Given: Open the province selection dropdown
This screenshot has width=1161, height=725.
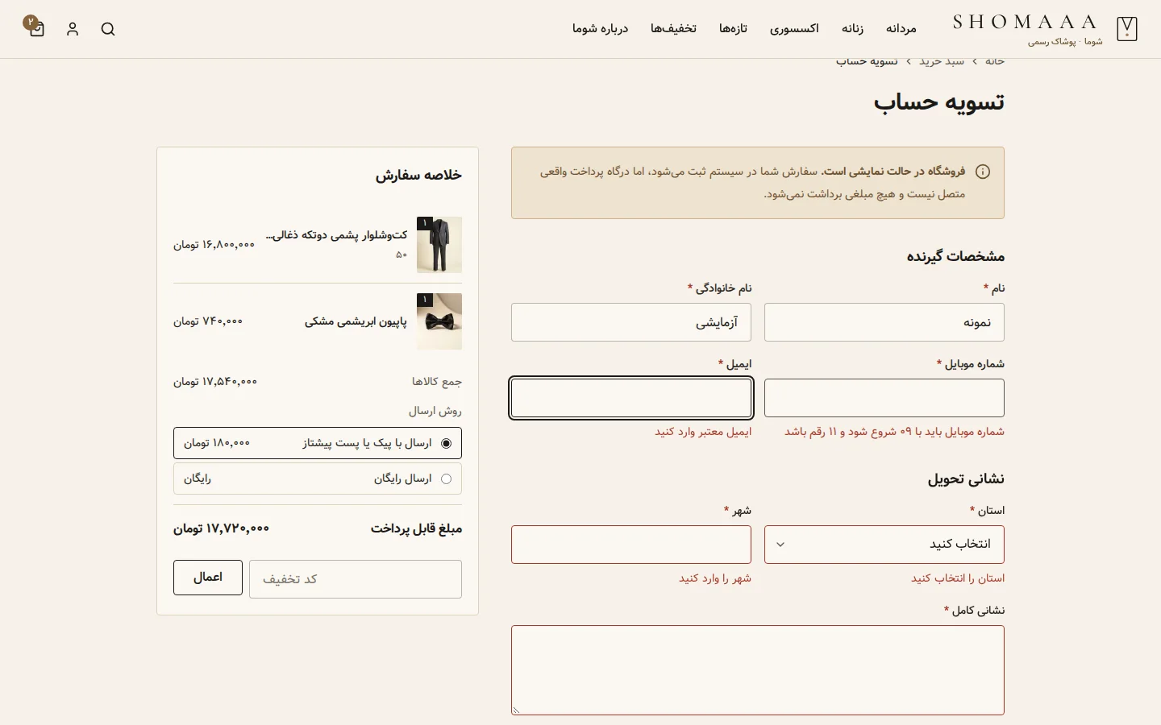Looking at the screenshot, I should [x=884, y=545].
